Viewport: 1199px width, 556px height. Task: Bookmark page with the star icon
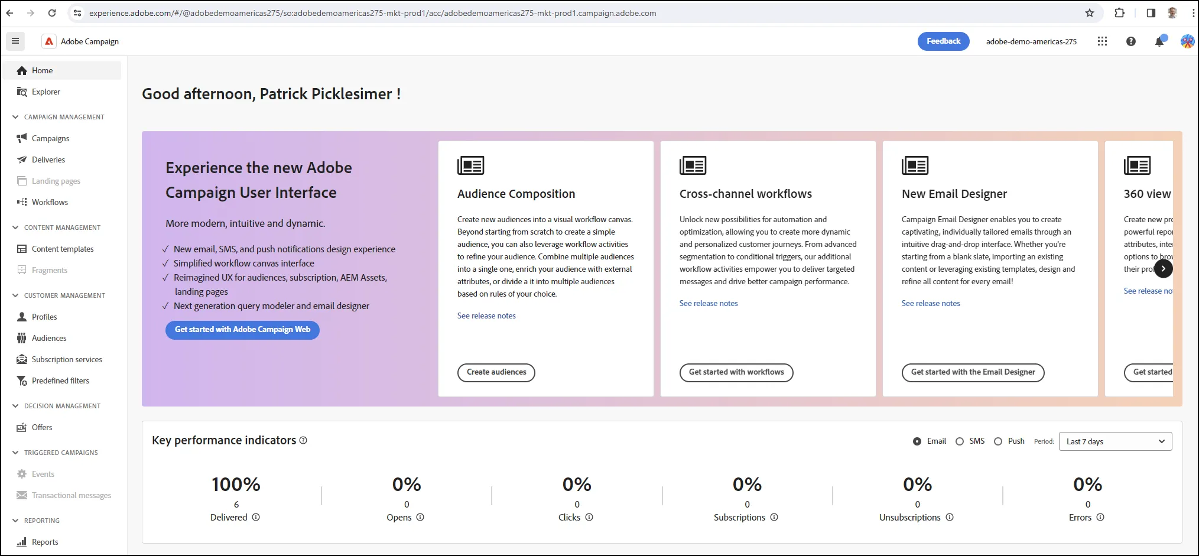click(1090, 13)
